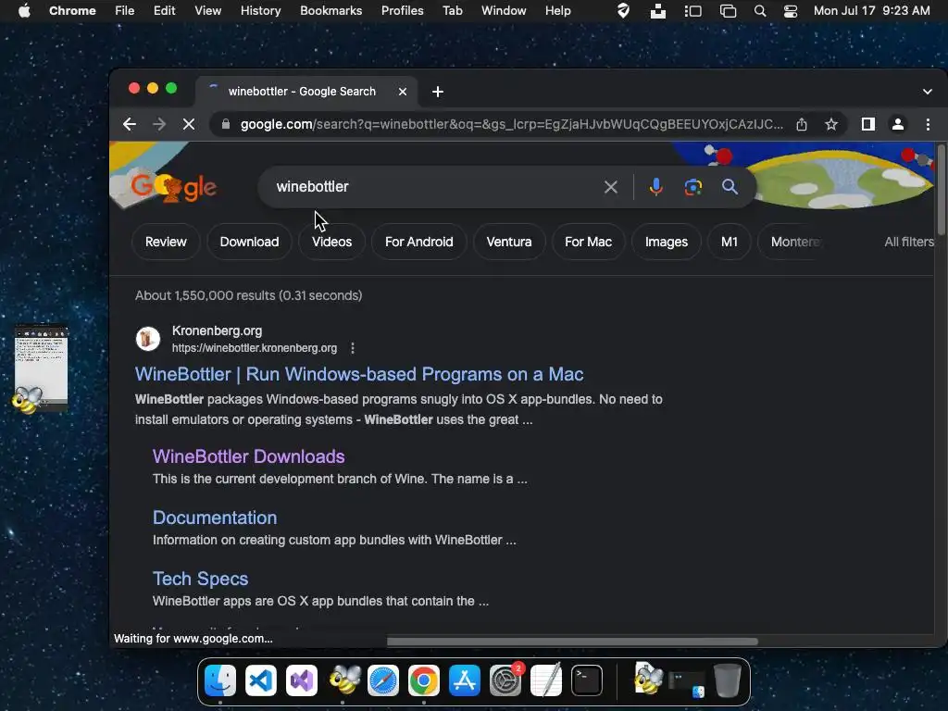The height and width of the screenshot is (711, 948).
Task: Select the M1 filter chip
Action: (730, 242)
